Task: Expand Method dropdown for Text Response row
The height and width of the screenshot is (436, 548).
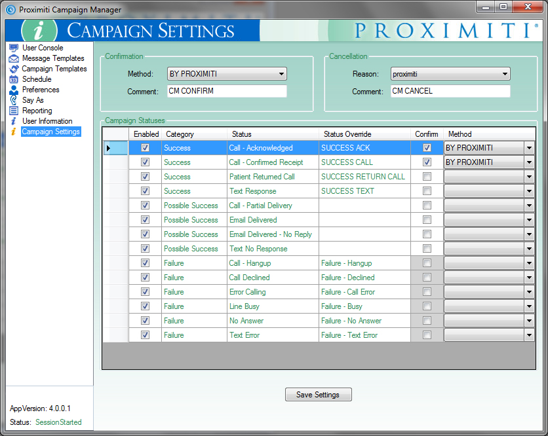Action: click(x=529, y=191)
